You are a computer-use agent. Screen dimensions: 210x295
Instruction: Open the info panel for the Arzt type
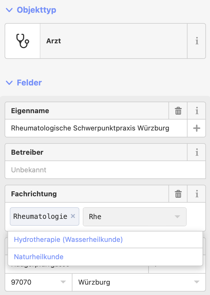coord(197,41)
